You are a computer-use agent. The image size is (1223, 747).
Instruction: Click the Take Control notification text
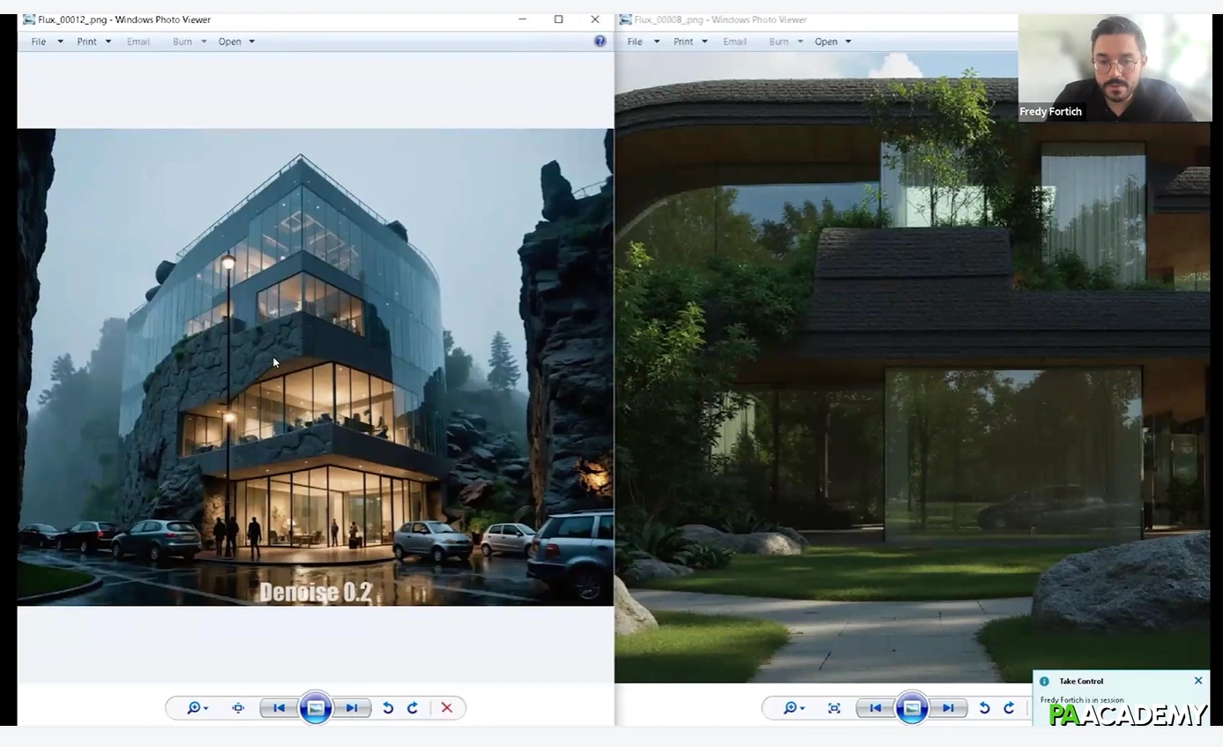point(1081,681)
